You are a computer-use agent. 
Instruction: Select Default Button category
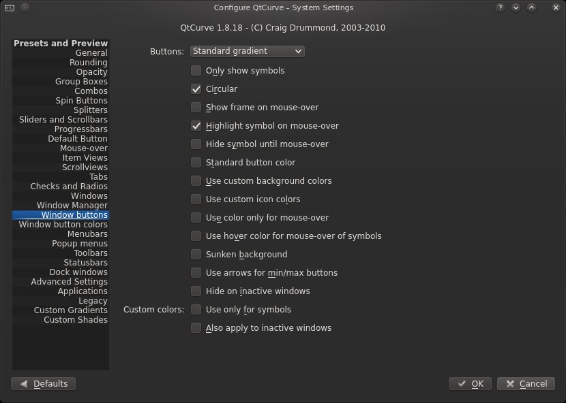click(61, 139)
